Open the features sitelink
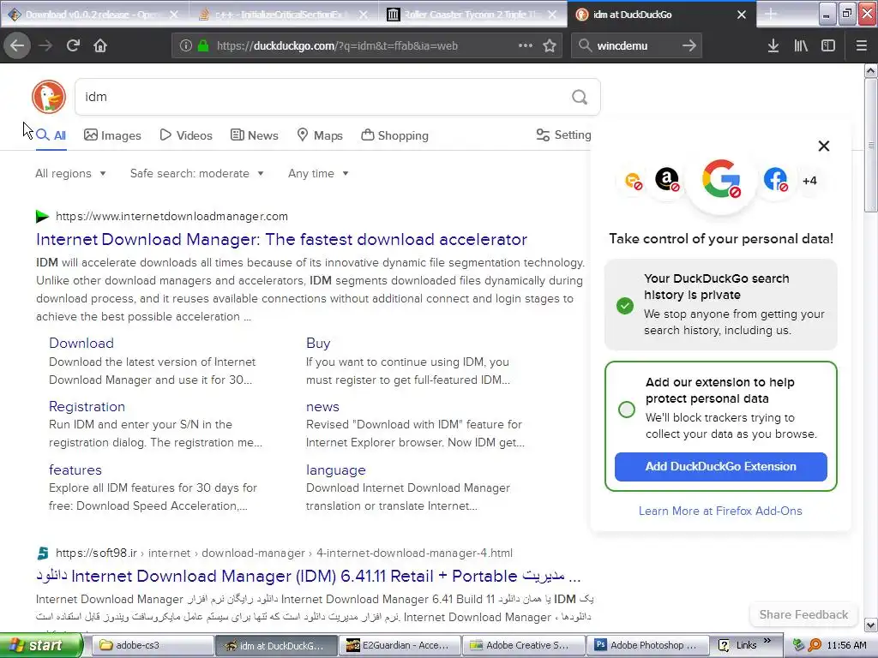This screenshot has width=878, height=658. [x=75, y=470]
